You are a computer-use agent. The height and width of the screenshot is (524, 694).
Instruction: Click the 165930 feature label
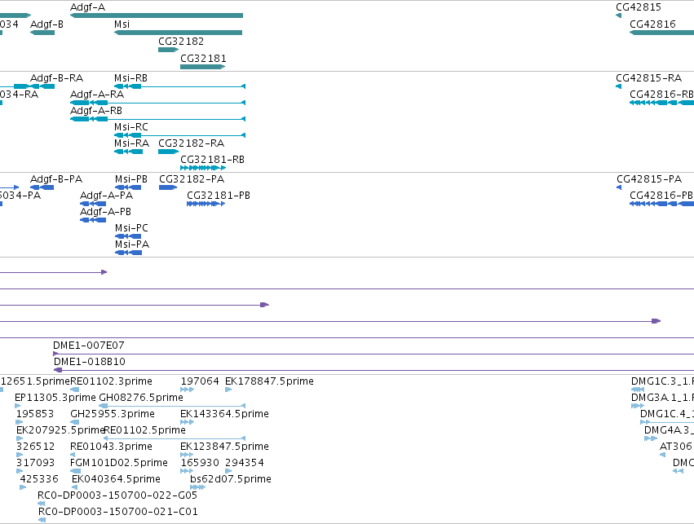pos(200,464)
